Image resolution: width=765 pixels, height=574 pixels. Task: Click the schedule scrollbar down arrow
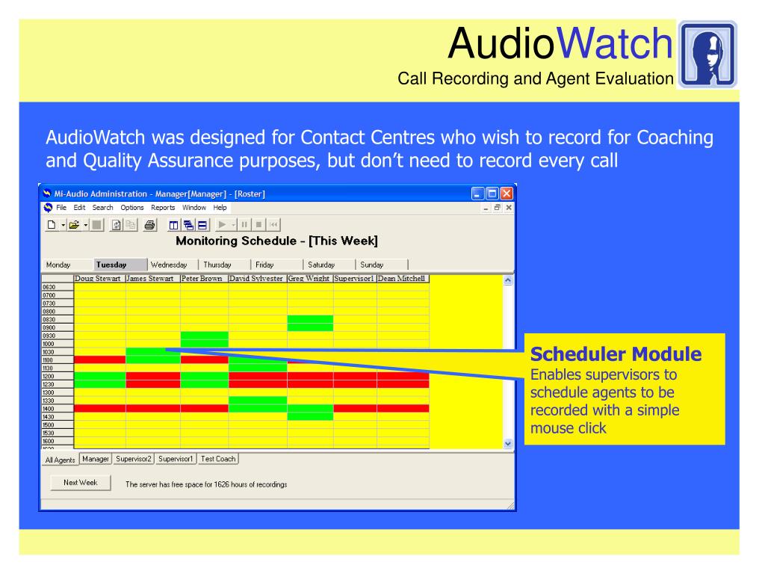click(x=508, y=443)
